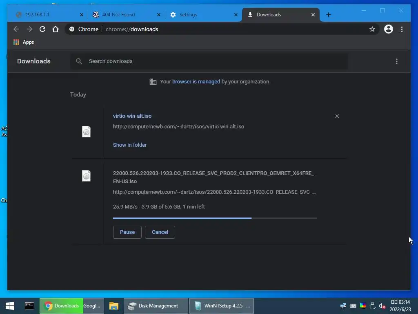Open File Explorer from the taskbar
The height and width of the screenshot is (314, 418).
pos(114,306)
